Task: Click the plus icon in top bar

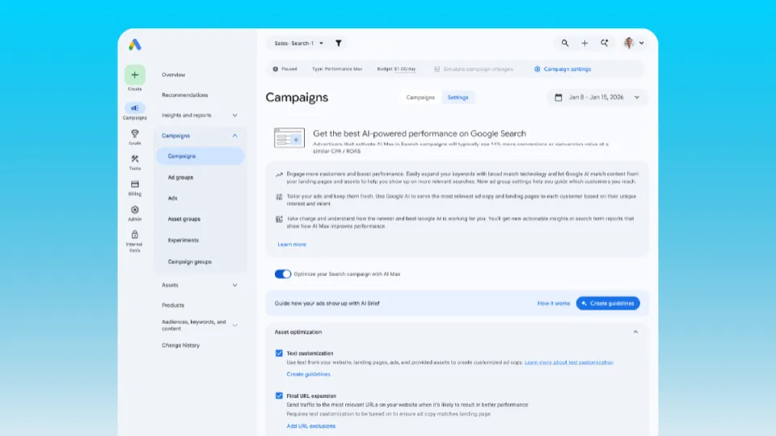Action: click(x=584, y=44)
